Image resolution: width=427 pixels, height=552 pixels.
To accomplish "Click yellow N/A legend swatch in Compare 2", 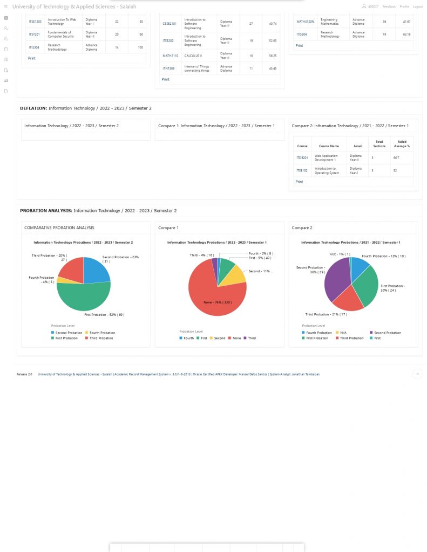I will [x=337, y=333].
